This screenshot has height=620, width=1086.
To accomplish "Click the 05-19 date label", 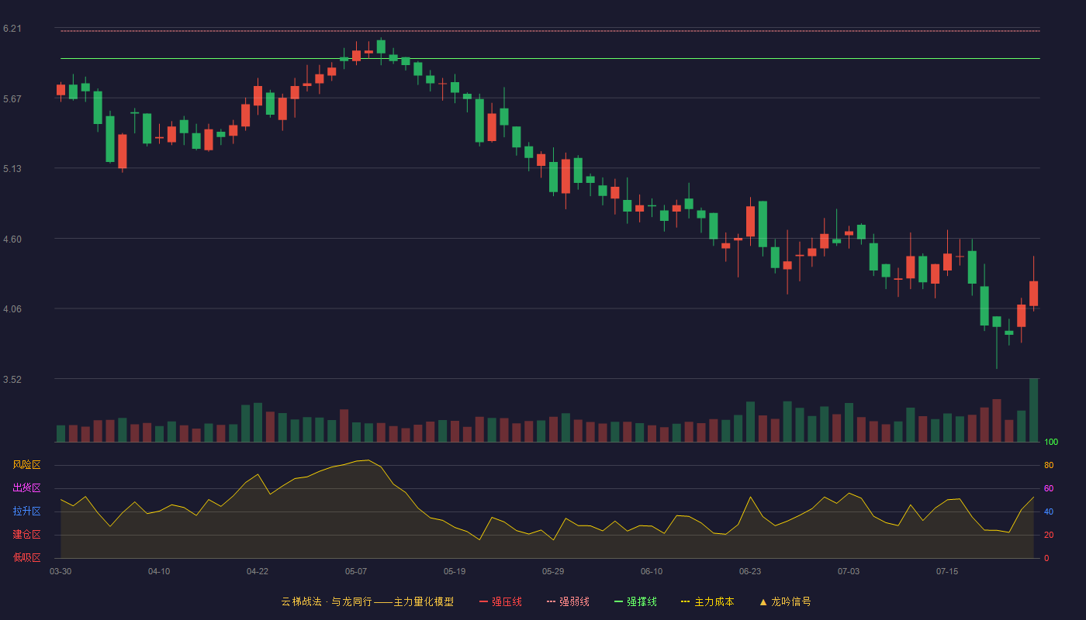I will pyautogui.click(x=455, y=571).
